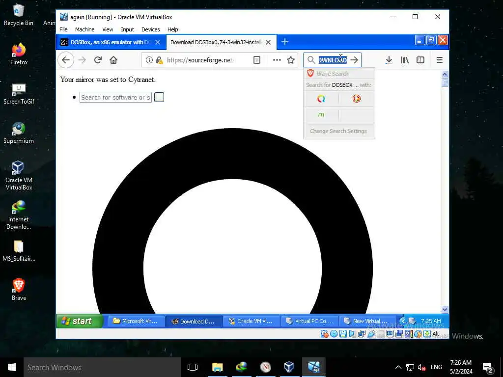Image resolution: width=503 pixels, height=377 pixels.
Task: Open Firefox from desktop shortcut
Action: [19, 54]
